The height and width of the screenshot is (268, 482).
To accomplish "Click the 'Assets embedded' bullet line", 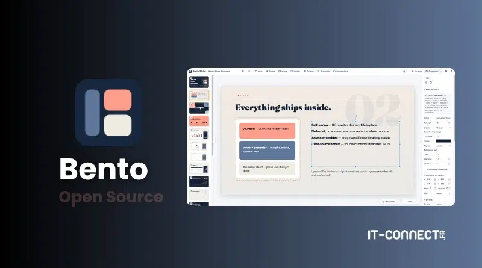I will coord(351,138).
